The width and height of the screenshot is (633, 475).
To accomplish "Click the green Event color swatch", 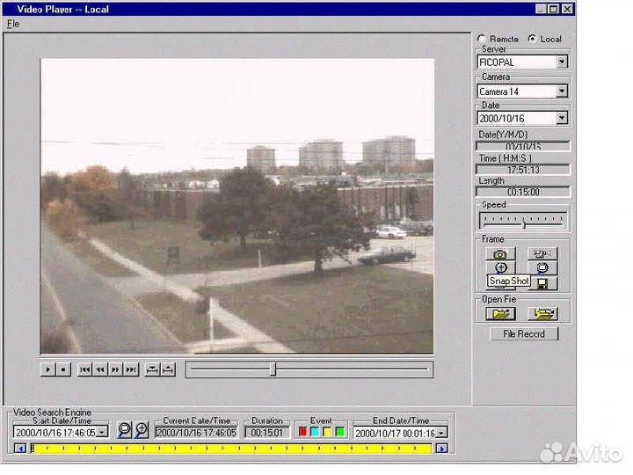I will click(339, 432).
